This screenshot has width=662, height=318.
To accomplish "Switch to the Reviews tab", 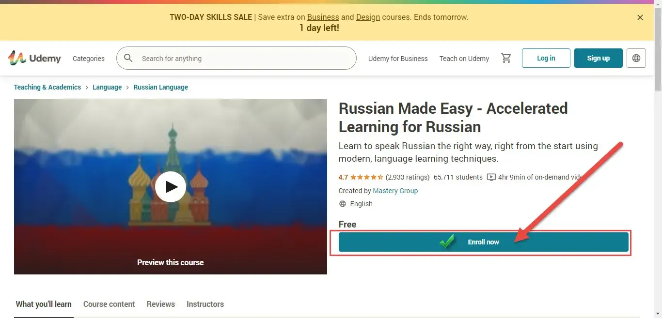I will (161, 304).
